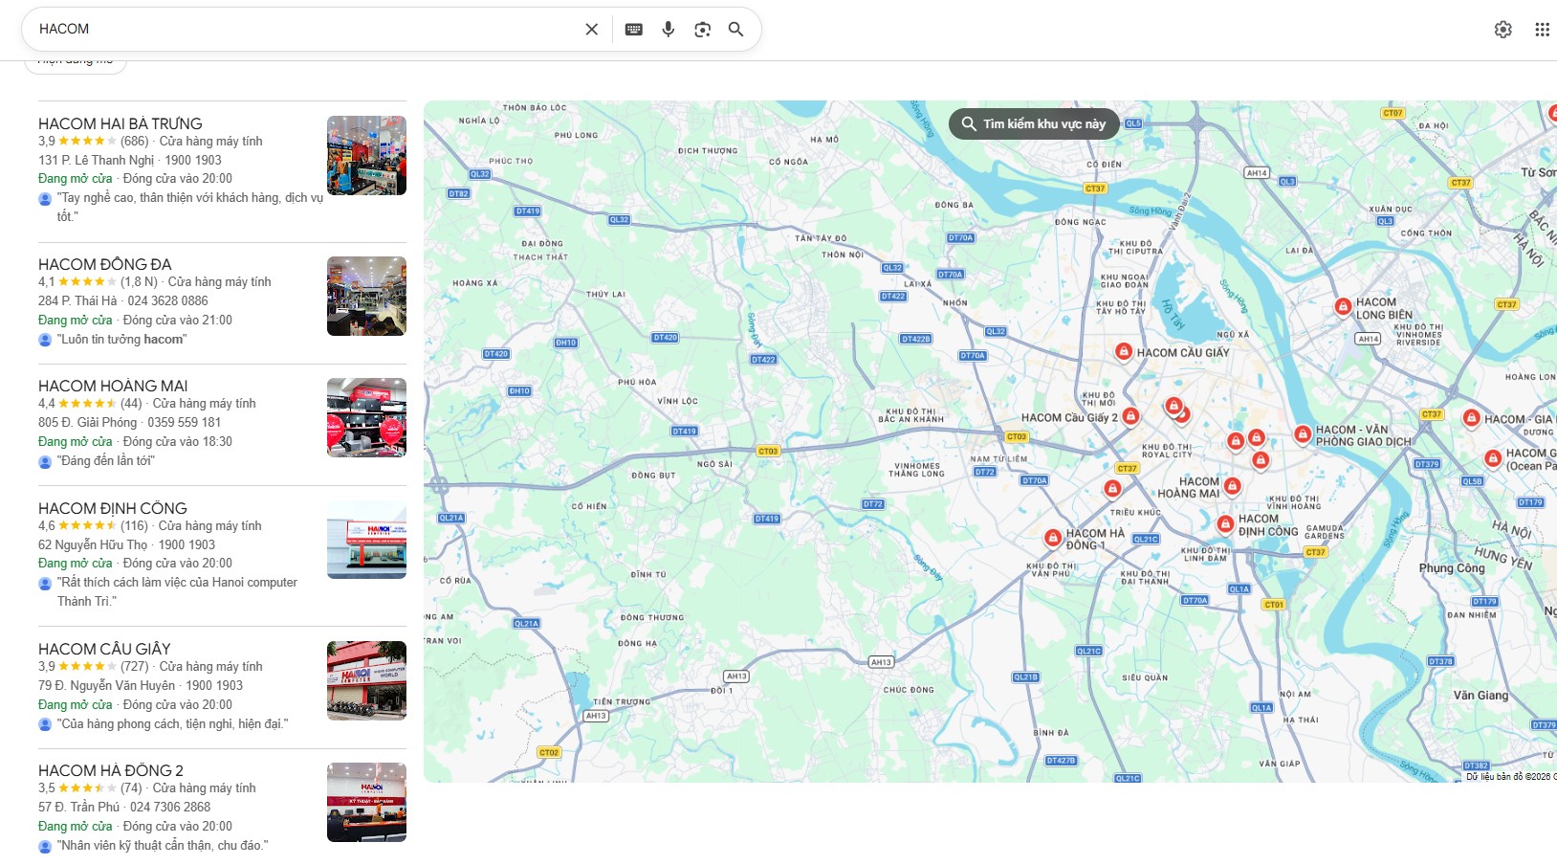
Task: View the HACOM HOÀNG MAI listing photo
Action: (x=366, y=417)
